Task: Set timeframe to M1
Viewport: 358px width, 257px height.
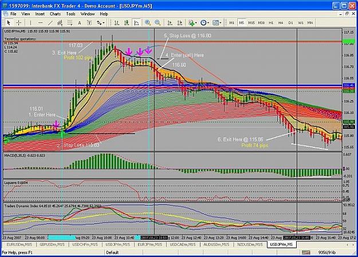Action: pyautogui.click(x=232, y=23)
